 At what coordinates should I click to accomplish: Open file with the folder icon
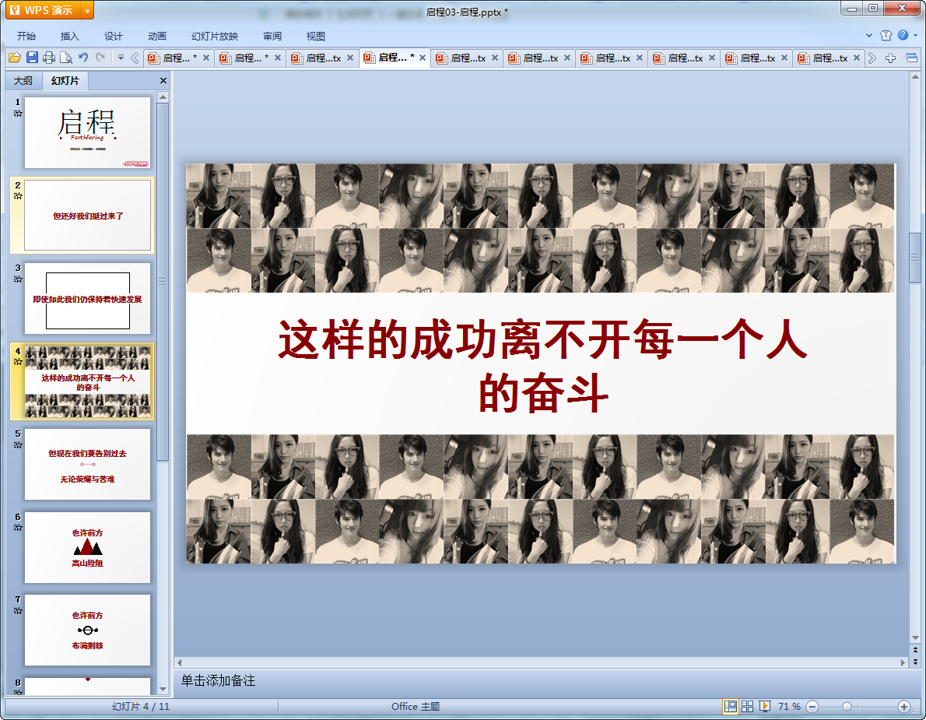pyautogui.click(x=15, y=58)
